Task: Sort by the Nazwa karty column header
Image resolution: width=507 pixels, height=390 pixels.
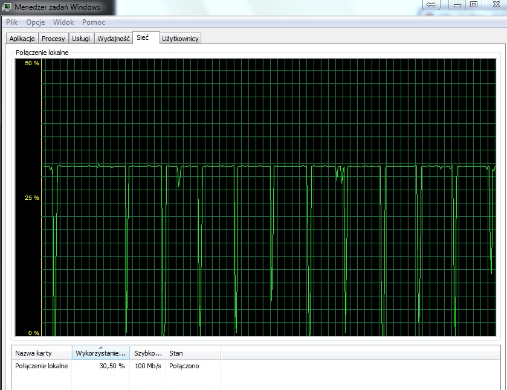Action: pos(42,353)
